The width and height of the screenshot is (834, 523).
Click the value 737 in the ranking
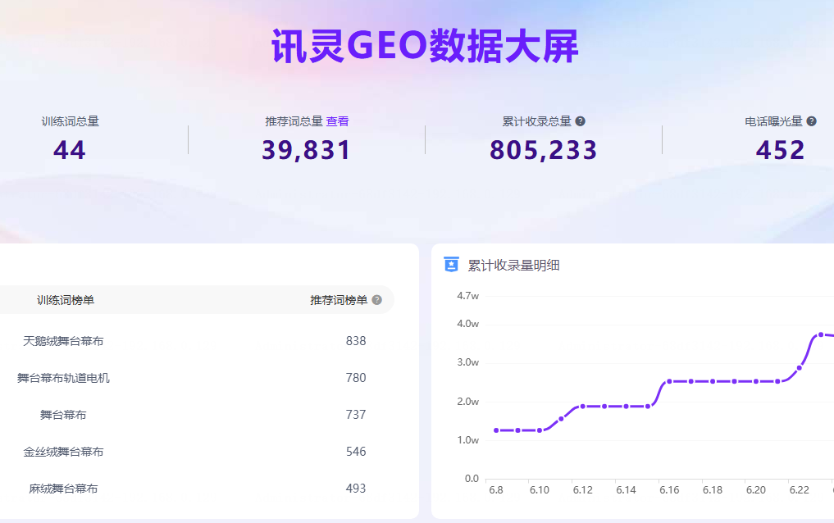(x=356, y=415)
